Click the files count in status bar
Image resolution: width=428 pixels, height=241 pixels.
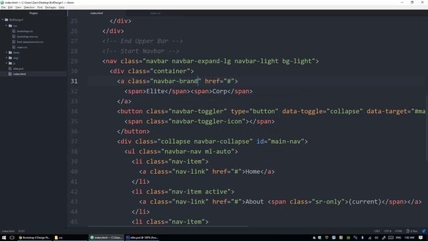tap(412, 231)
